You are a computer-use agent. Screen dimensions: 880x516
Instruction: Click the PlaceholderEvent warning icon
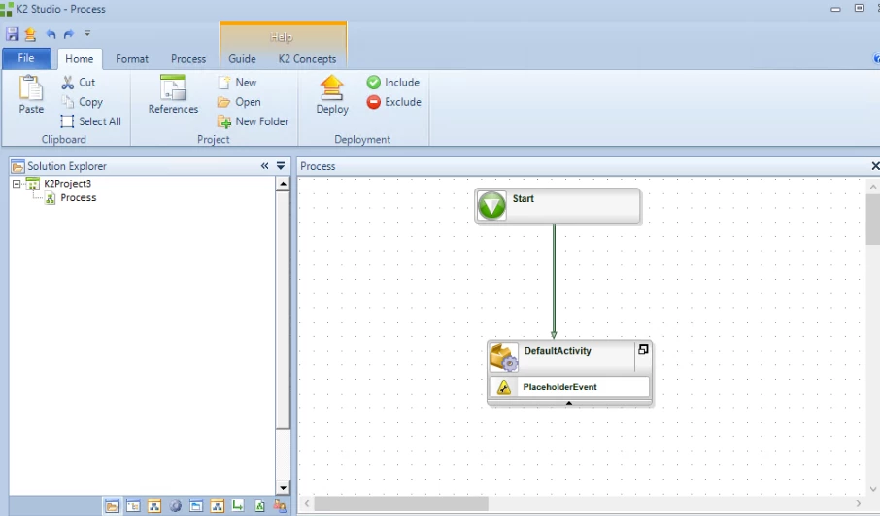point(504,387)
